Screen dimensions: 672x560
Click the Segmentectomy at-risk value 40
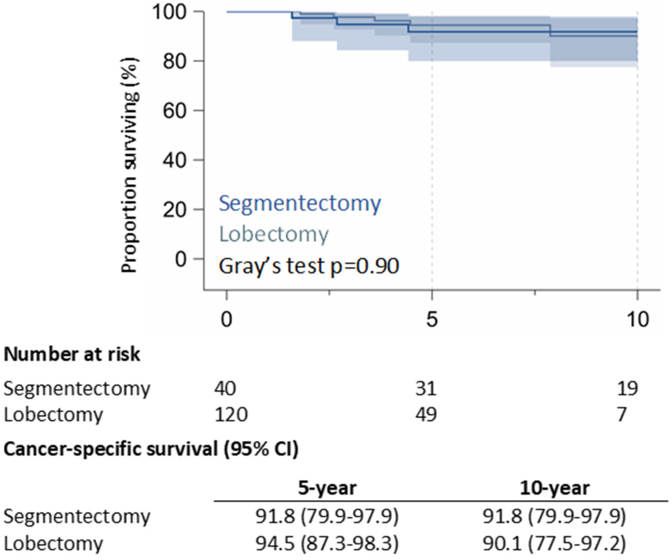(x=225, y=388)
